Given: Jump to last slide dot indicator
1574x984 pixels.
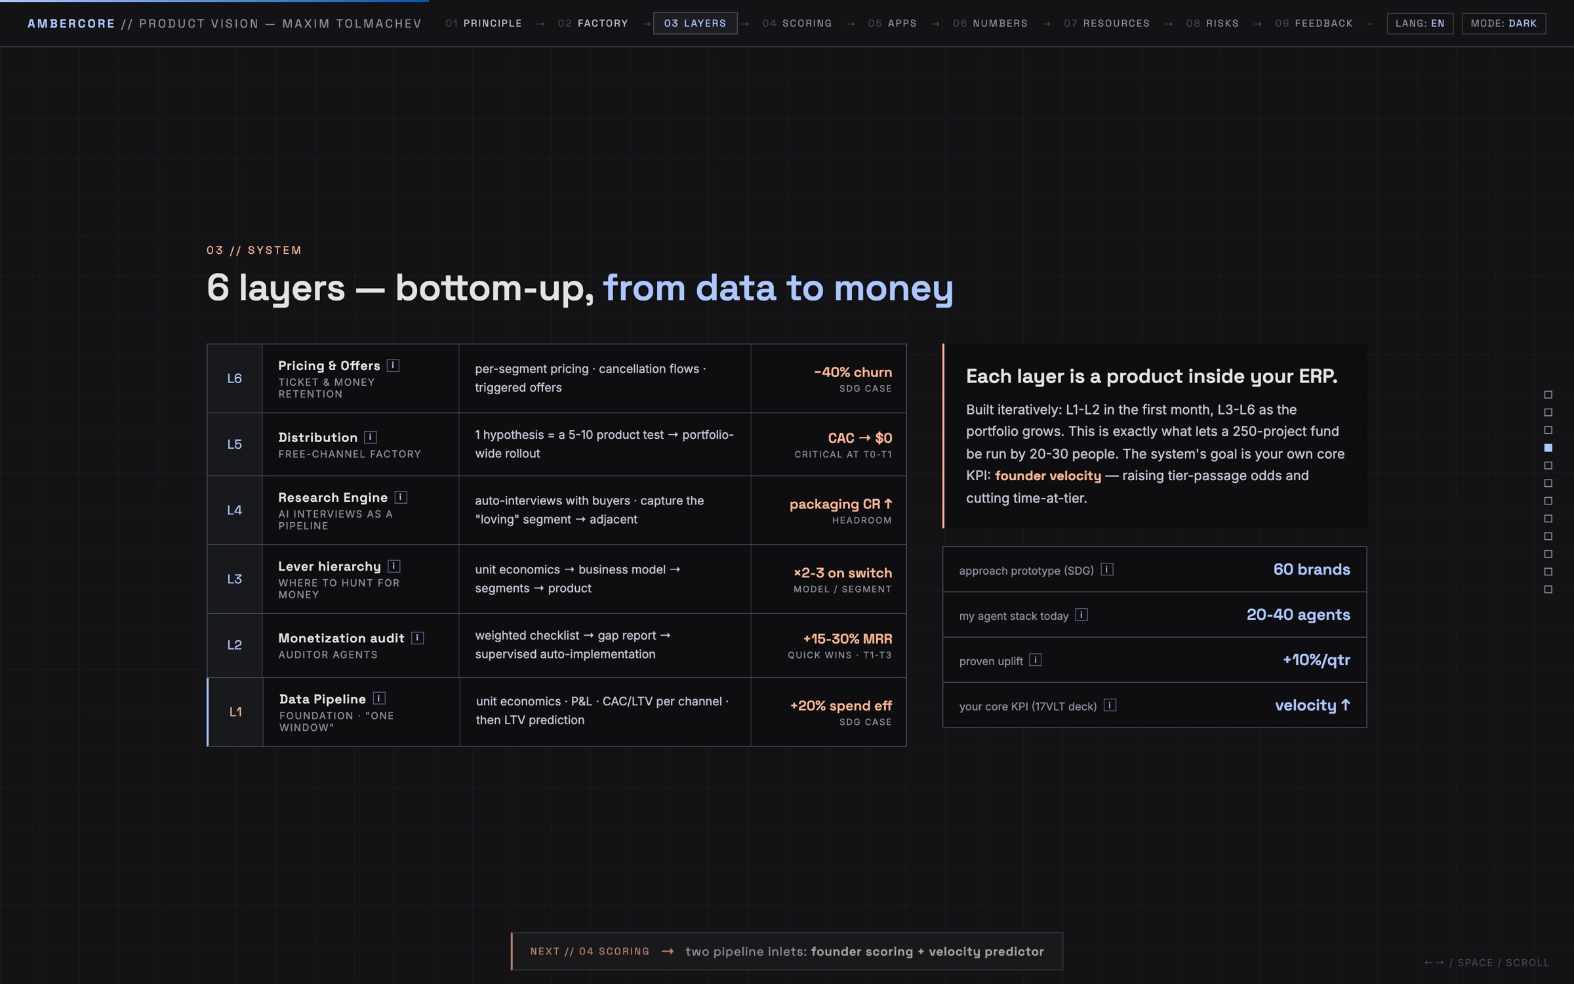Looking at the screenshot, I should pos(1548,590).
